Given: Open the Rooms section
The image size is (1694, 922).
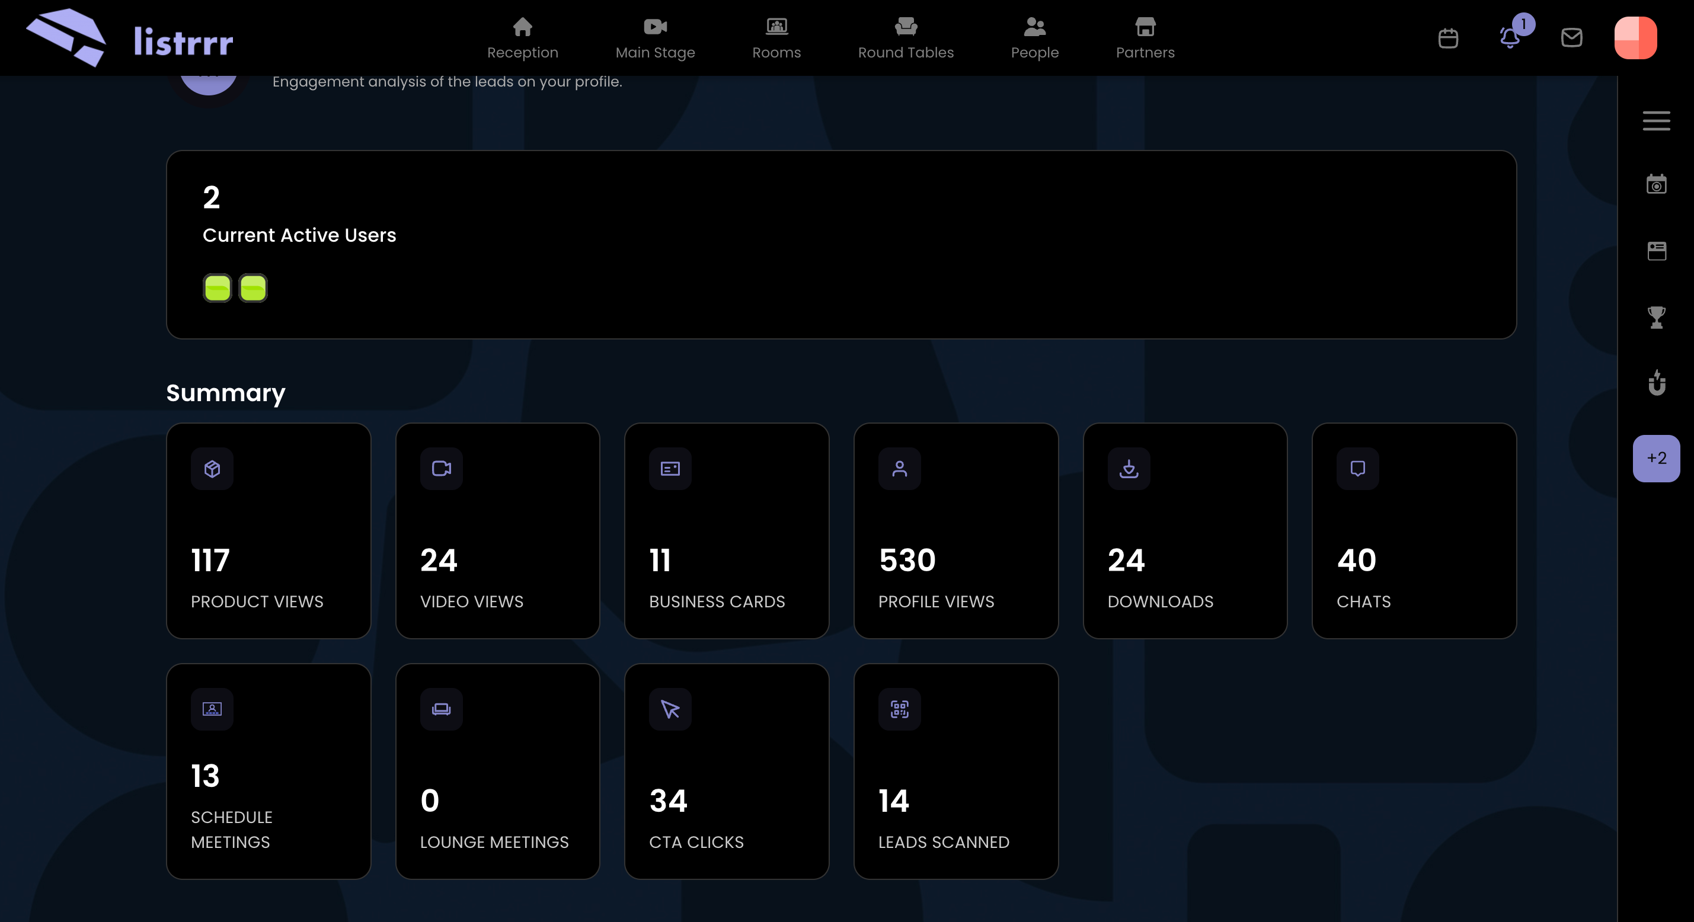Looking at the screenshot, I should tap(776, 38).
